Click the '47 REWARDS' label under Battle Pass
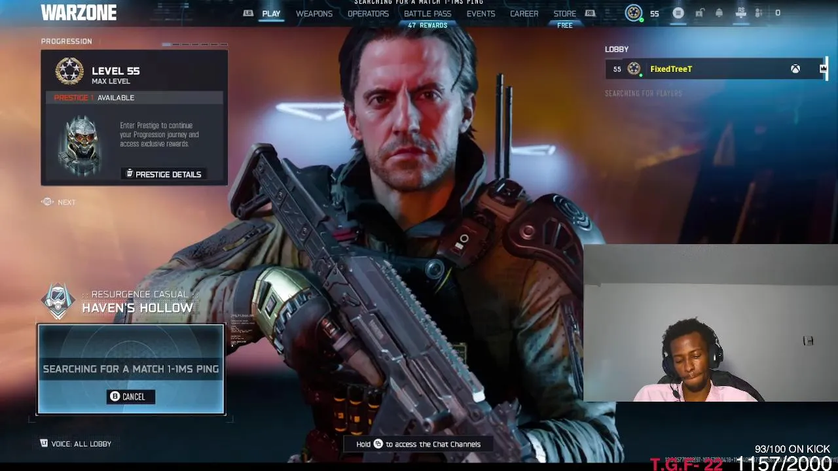Viewport: 838px width, 471px height. 428,26
